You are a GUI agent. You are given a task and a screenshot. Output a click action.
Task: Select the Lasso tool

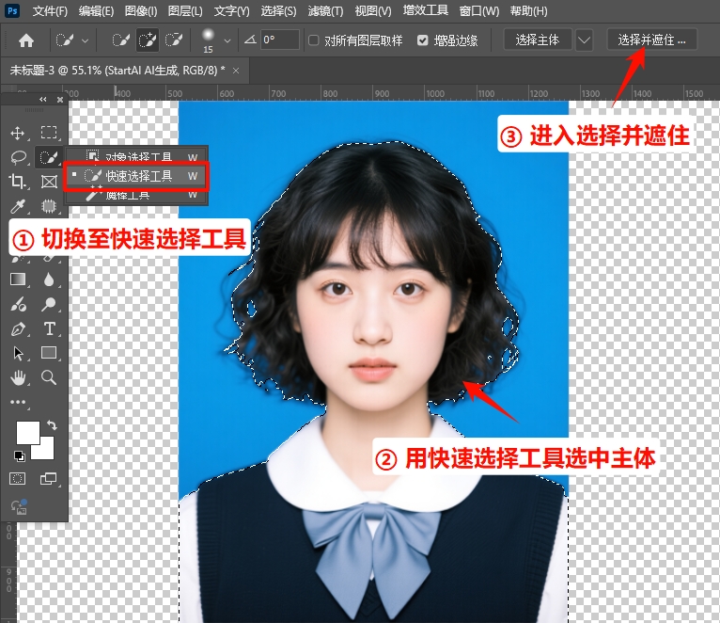coord(18,157)
